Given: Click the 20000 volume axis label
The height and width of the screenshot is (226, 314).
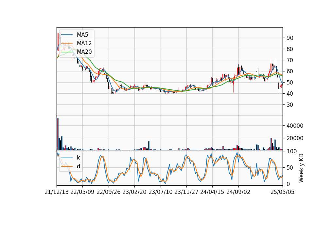Looking at the screenshot, I should [x=295, y=138].
